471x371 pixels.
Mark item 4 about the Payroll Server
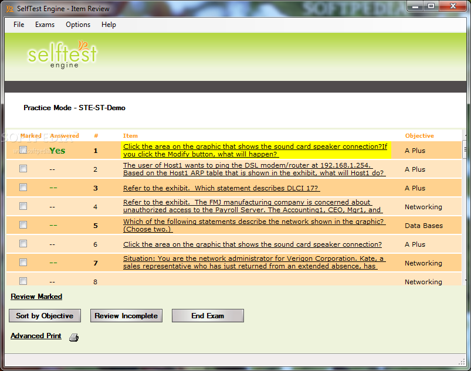(x=23, y=206)
